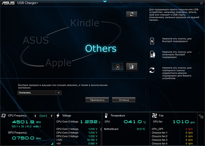Select the ASUS device mode
Image resolution: width=205 pixels, height=146 pixels.
(x=36, y=40)
